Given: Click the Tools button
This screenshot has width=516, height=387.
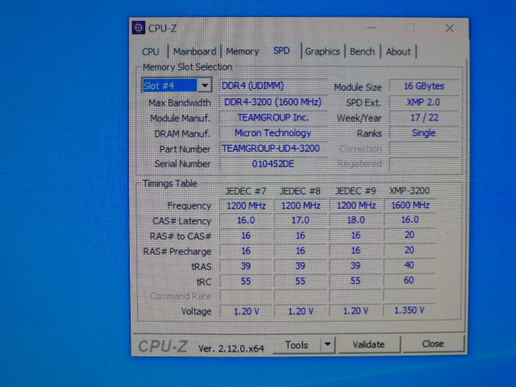Looking at the screenshot, I should (297, 345).
